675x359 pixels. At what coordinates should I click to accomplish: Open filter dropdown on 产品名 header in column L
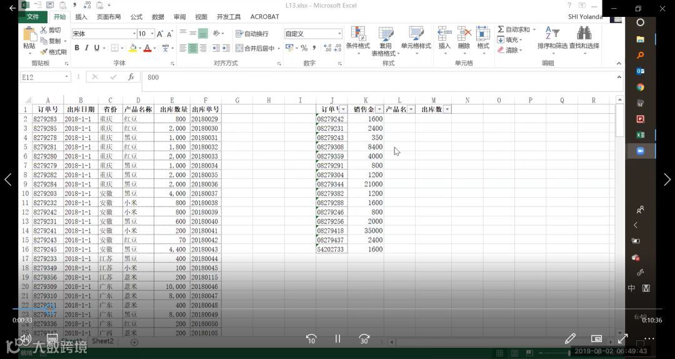411,109
